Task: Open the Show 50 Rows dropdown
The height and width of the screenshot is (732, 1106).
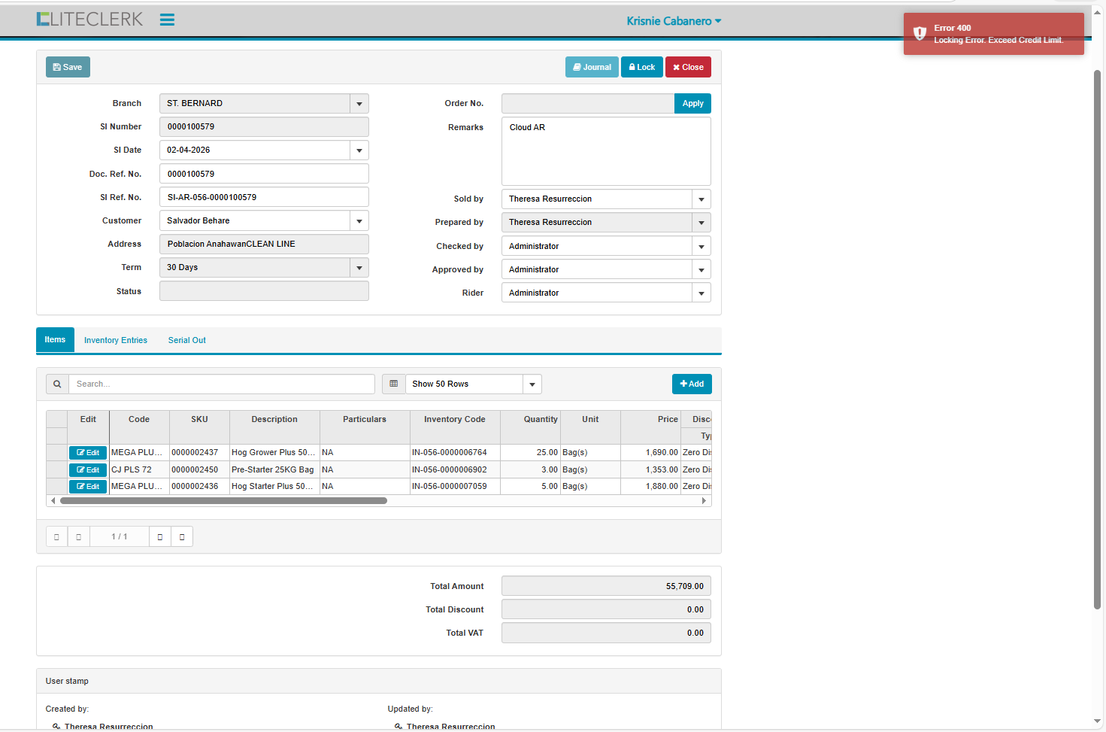Action: tap(532, 384)
